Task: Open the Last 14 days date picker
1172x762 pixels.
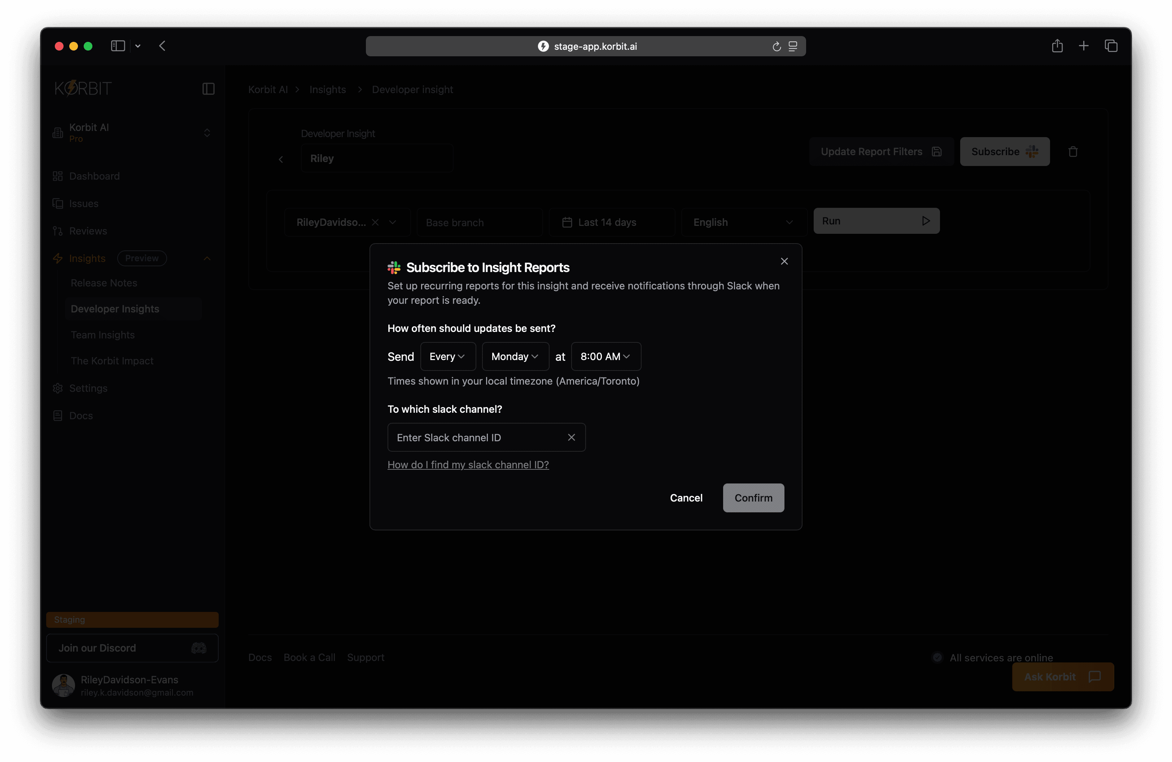Action: (611, 223)
